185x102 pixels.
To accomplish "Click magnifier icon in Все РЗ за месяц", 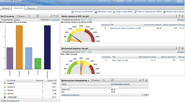I will [x=29, y=16].
